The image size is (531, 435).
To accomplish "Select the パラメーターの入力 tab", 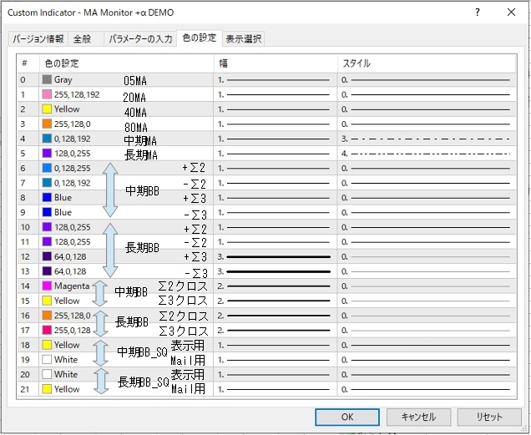I will (140, 38).
